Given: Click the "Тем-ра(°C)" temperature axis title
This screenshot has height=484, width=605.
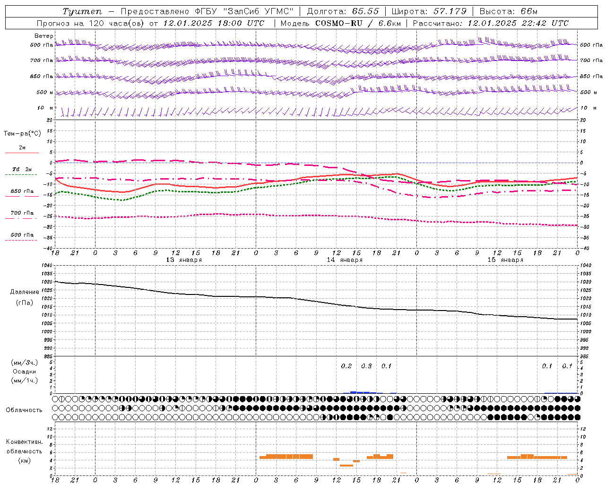Looking at the screenshot, I should point(22,134).
